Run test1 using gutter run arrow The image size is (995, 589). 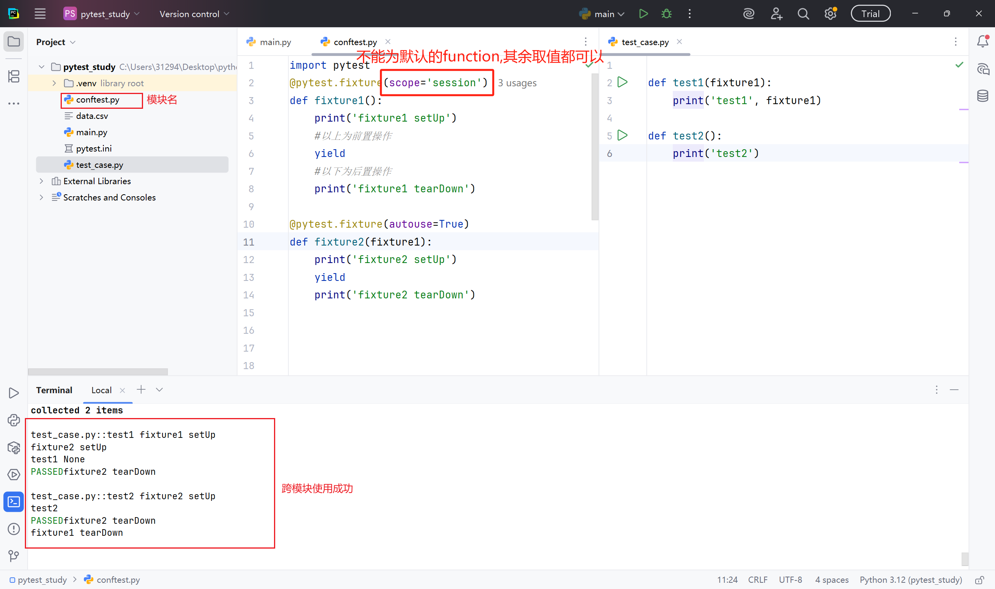pyautogui.click(x=623, y=82)
